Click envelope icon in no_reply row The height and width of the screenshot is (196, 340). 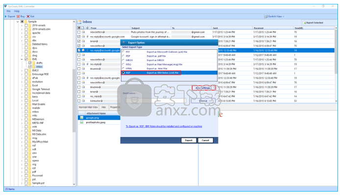click(83, 96)
